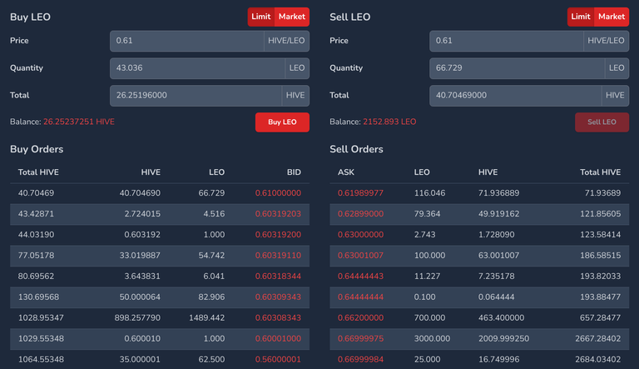Screen dimensions: 639x369
Task: Click the Buy LEO Price input field
Action: (187, 41)
